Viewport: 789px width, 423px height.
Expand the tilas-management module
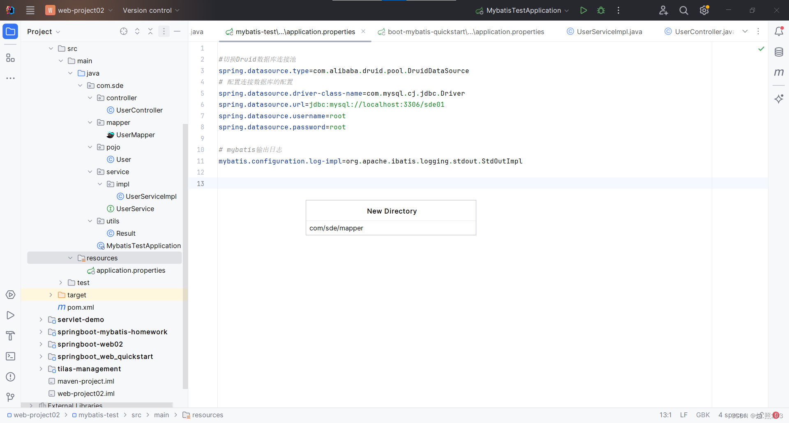coord(41,369)
